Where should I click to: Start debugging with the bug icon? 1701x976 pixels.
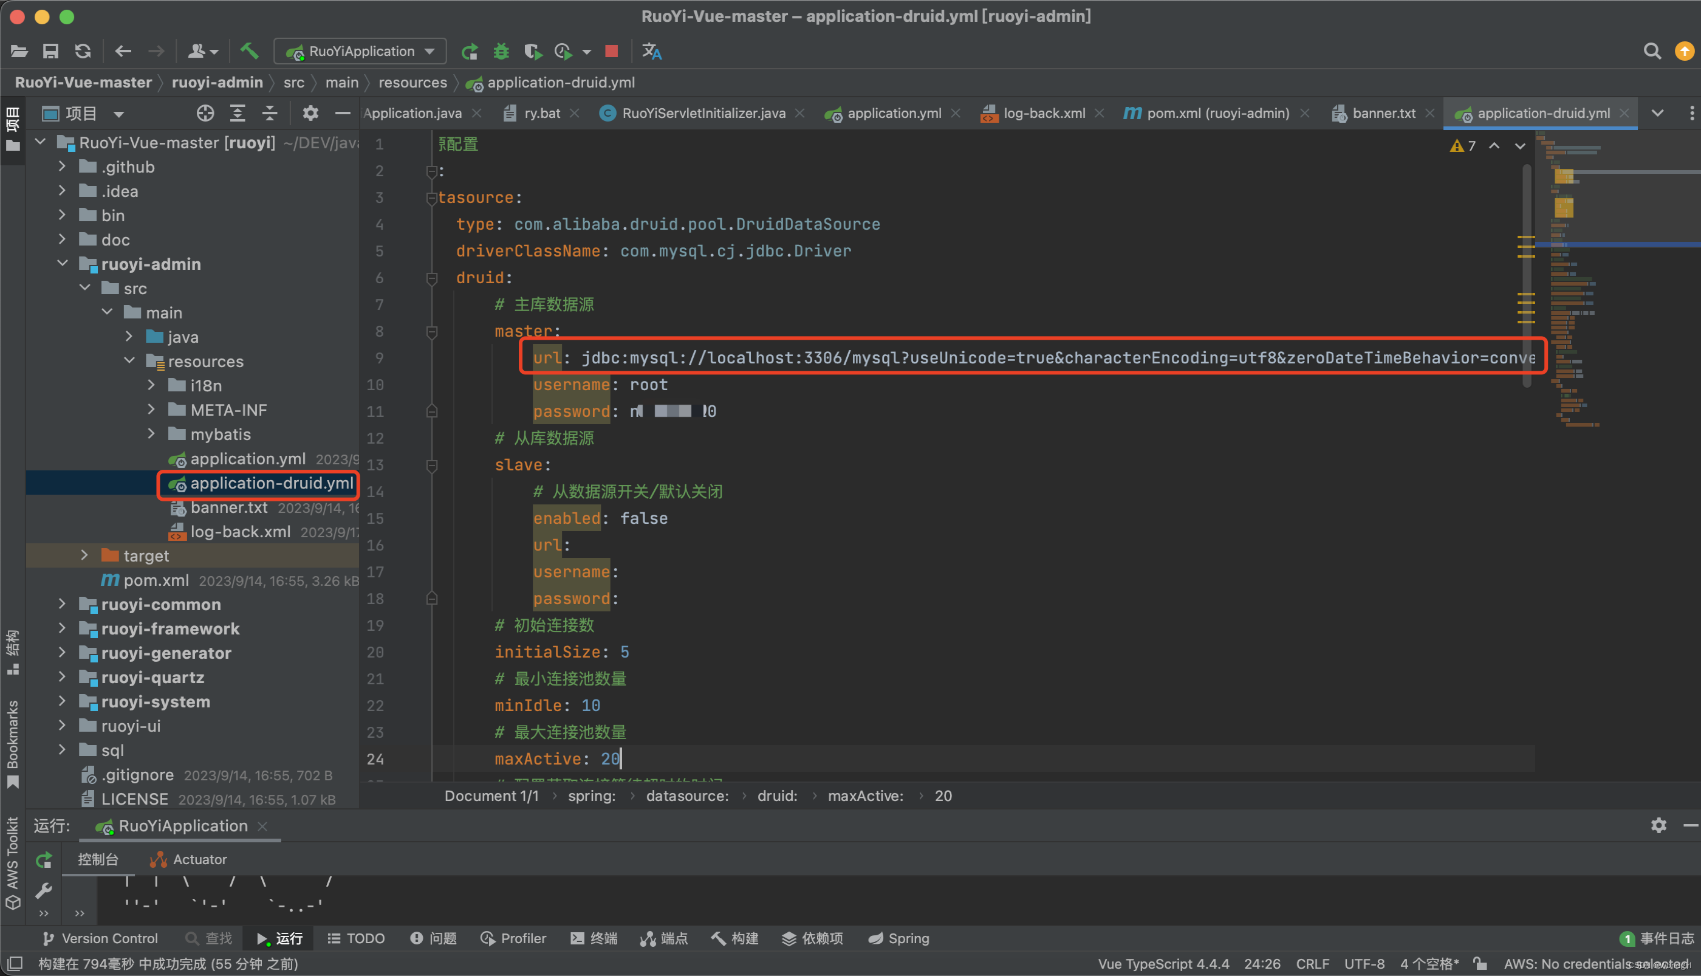[x=501, y=51]
